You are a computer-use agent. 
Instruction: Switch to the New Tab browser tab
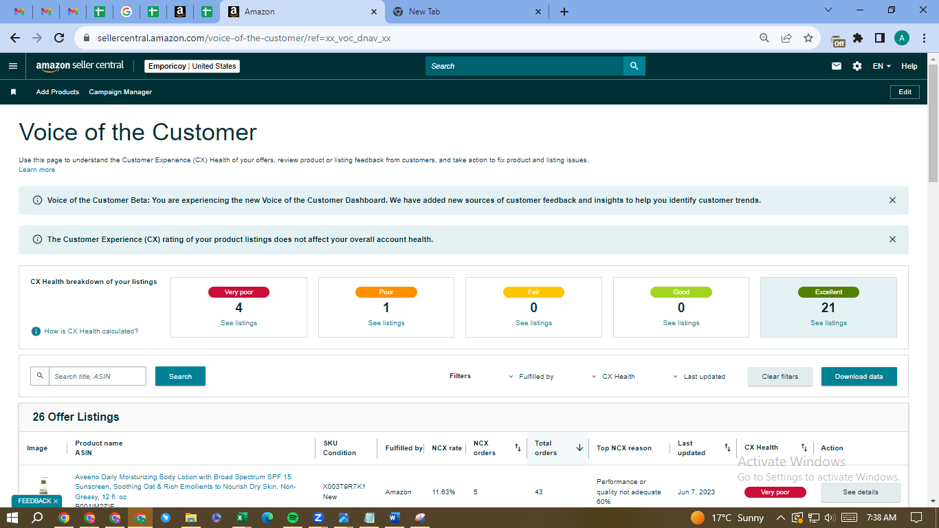click(x=466, y=12)
